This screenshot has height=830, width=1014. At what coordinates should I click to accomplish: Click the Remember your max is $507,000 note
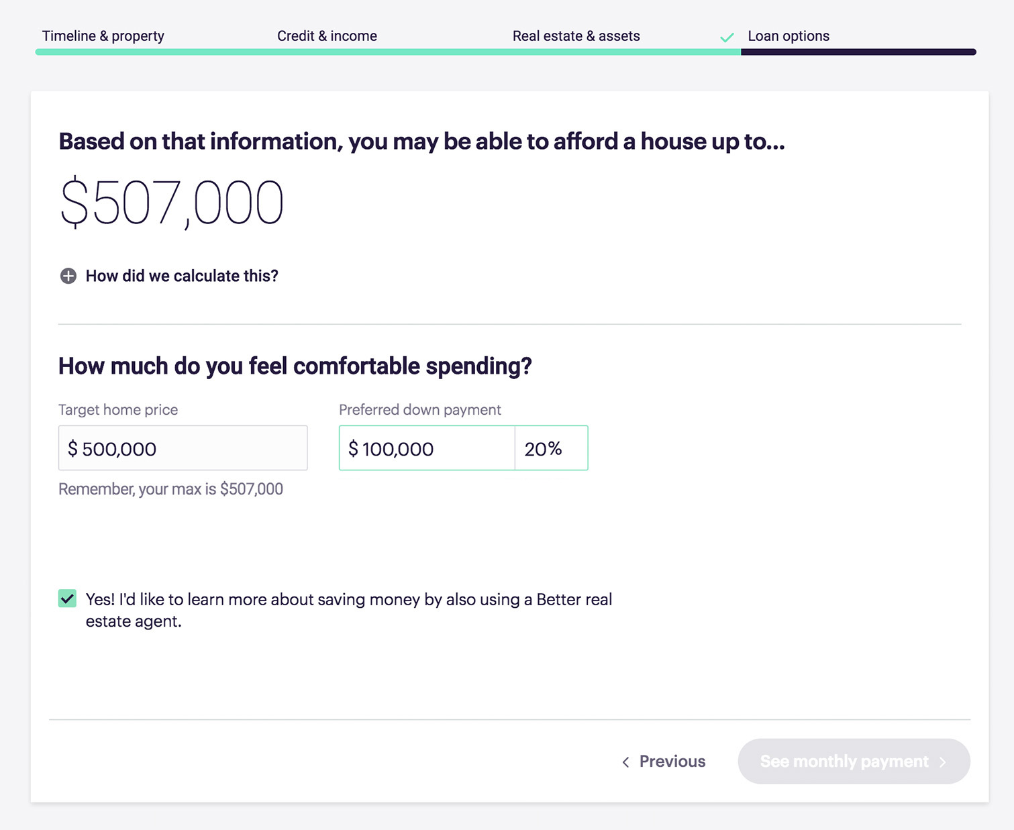pyautogui.click(x=170, y=489)
